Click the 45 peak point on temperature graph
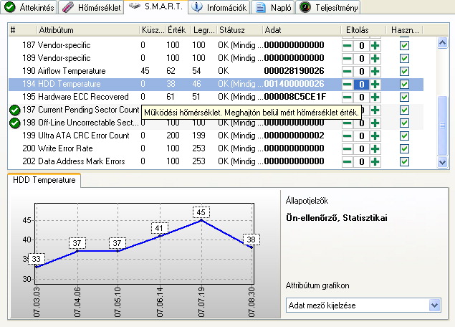 pos(201,220)
